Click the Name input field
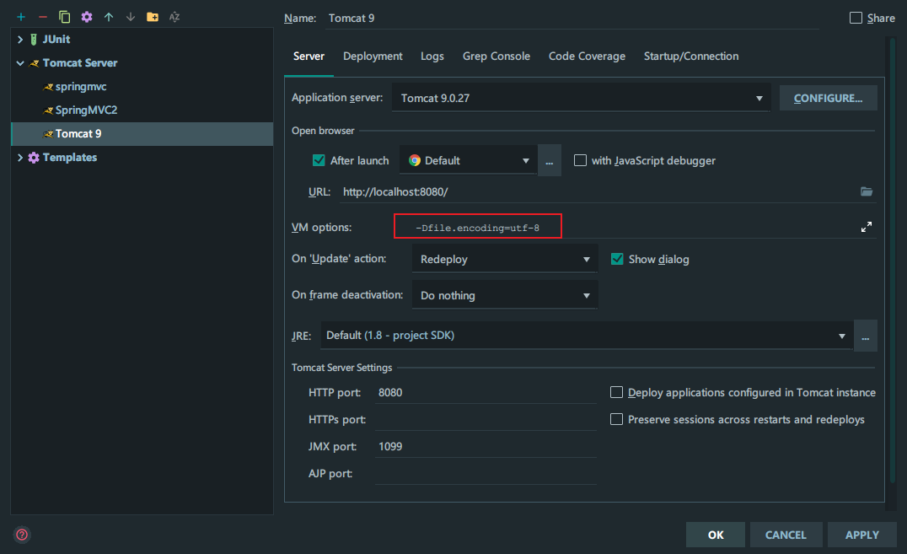 572,18
